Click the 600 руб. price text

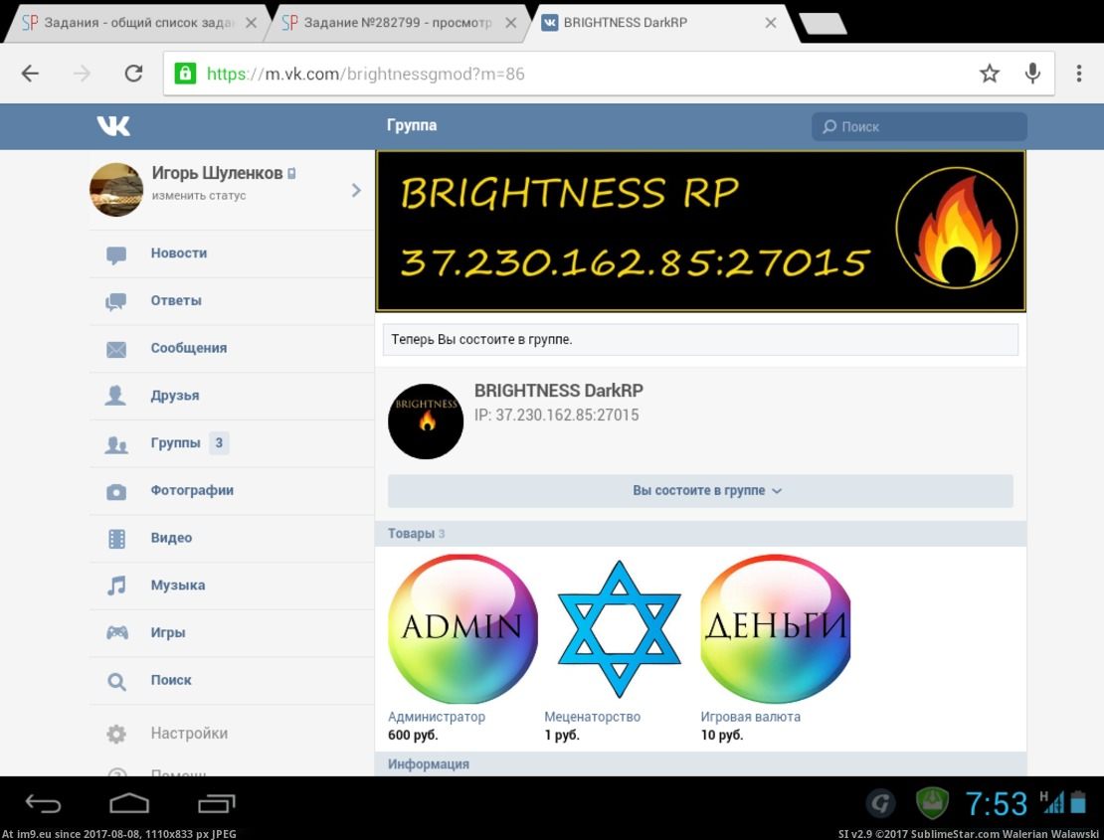(413, 736)
